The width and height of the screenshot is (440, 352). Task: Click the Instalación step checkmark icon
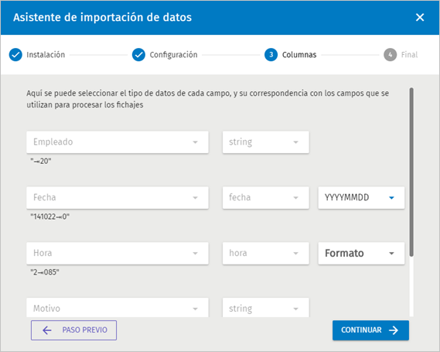(x=15, y=55)
